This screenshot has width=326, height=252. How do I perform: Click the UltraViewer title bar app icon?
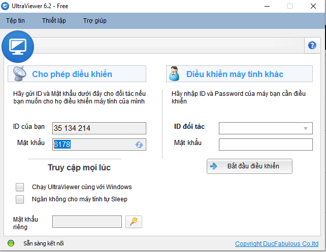pos(5,6)
